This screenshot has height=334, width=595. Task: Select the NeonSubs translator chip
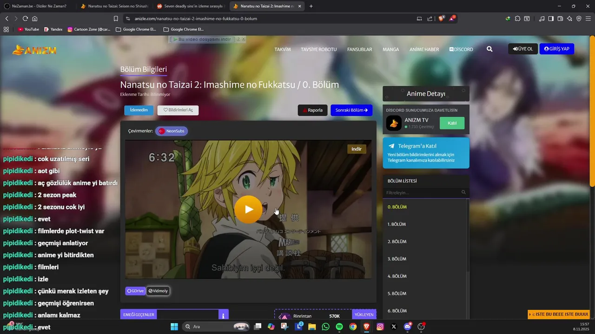point(172,131)
